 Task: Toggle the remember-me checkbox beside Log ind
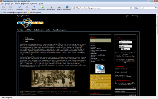click(122, 49)
